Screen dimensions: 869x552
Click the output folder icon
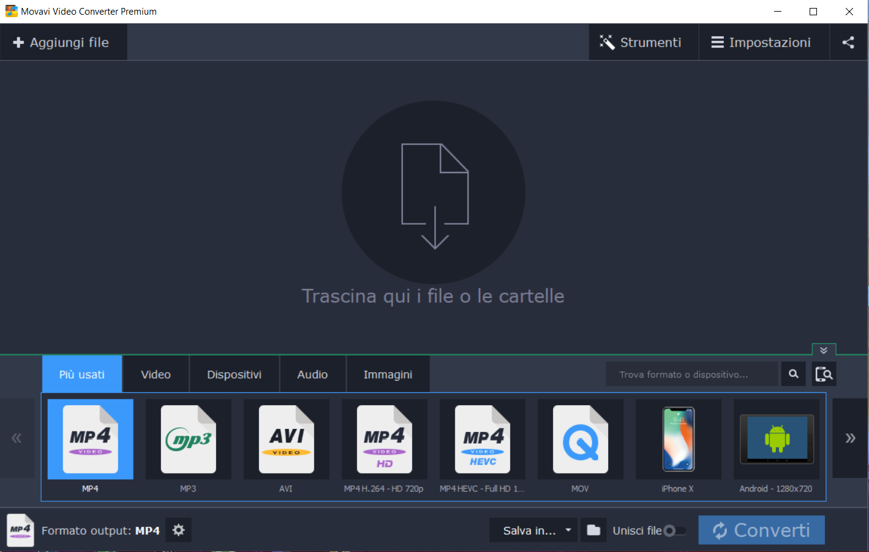(x=593, y=530)
